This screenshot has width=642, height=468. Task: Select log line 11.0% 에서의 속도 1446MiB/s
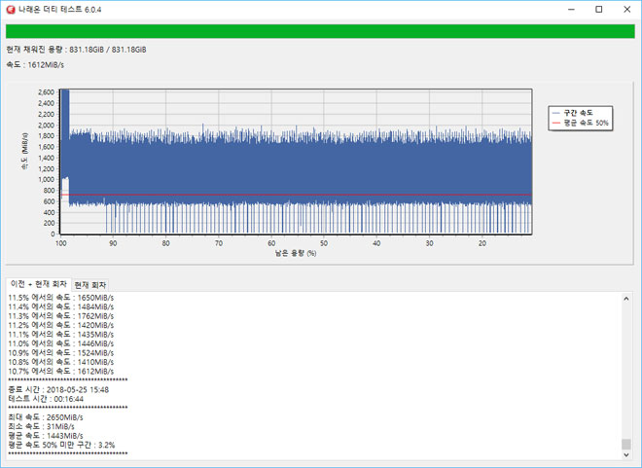pyautogui.click(x=61, y=343)
